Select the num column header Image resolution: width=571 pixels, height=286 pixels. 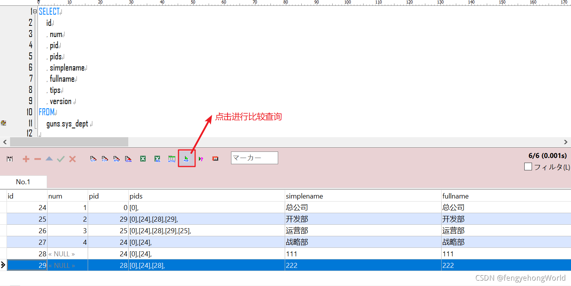(x=68, y=196)
